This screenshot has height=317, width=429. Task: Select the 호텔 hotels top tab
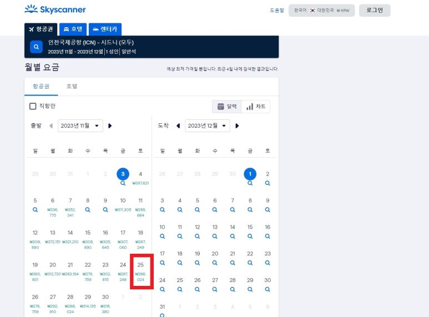coord(73,29)
